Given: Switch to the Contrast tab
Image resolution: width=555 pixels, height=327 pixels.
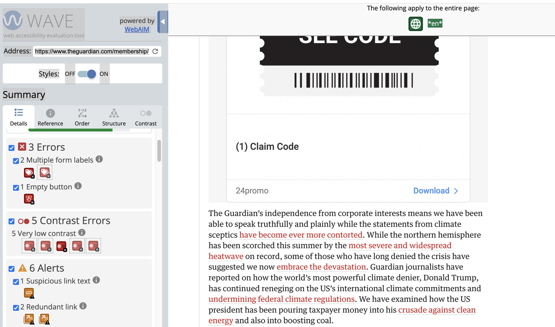Looking at the screenshot, I should point(146,117).
